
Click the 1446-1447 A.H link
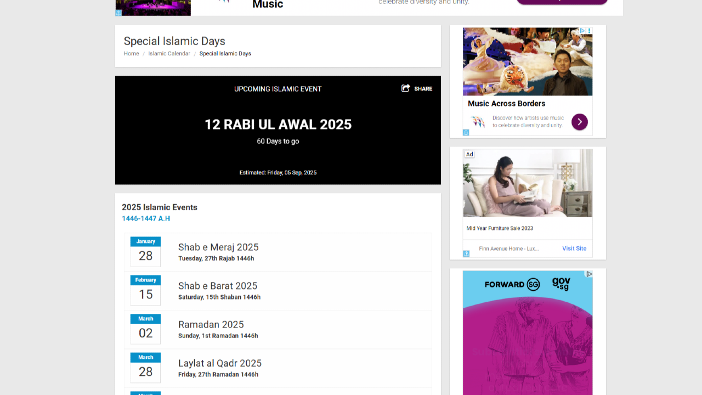146,218
